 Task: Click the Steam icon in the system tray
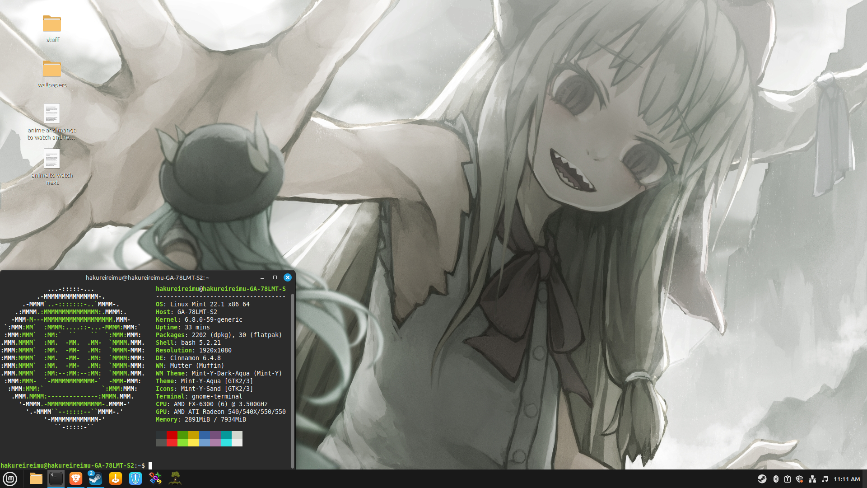pos(762,479)
